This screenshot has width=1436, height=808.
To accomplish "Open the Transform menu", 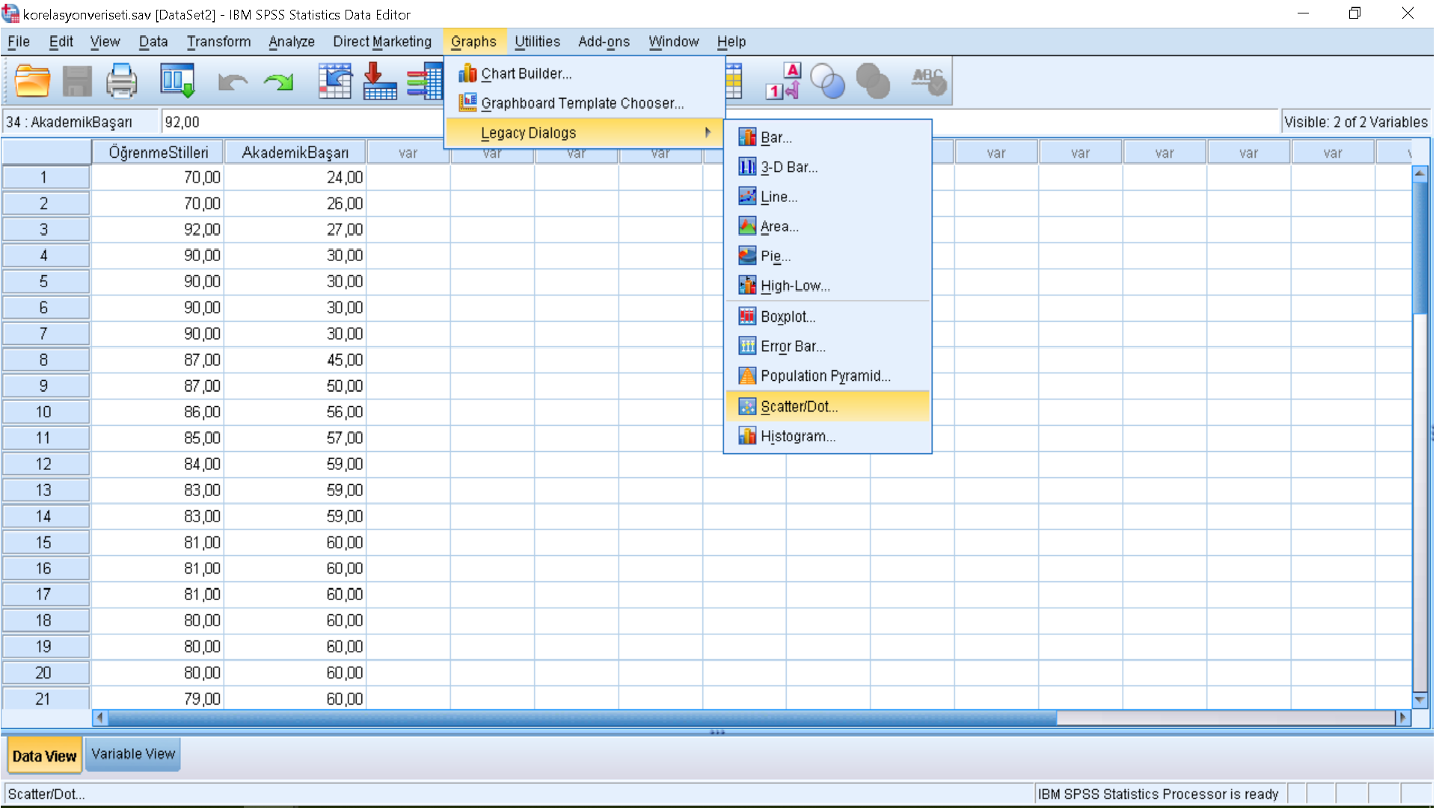I will point(219,42).
